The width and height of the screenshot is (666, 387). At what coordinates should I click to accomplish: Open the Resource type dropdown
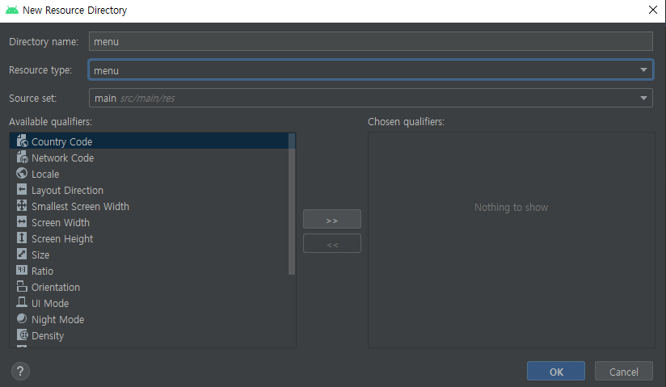point(371,69)
